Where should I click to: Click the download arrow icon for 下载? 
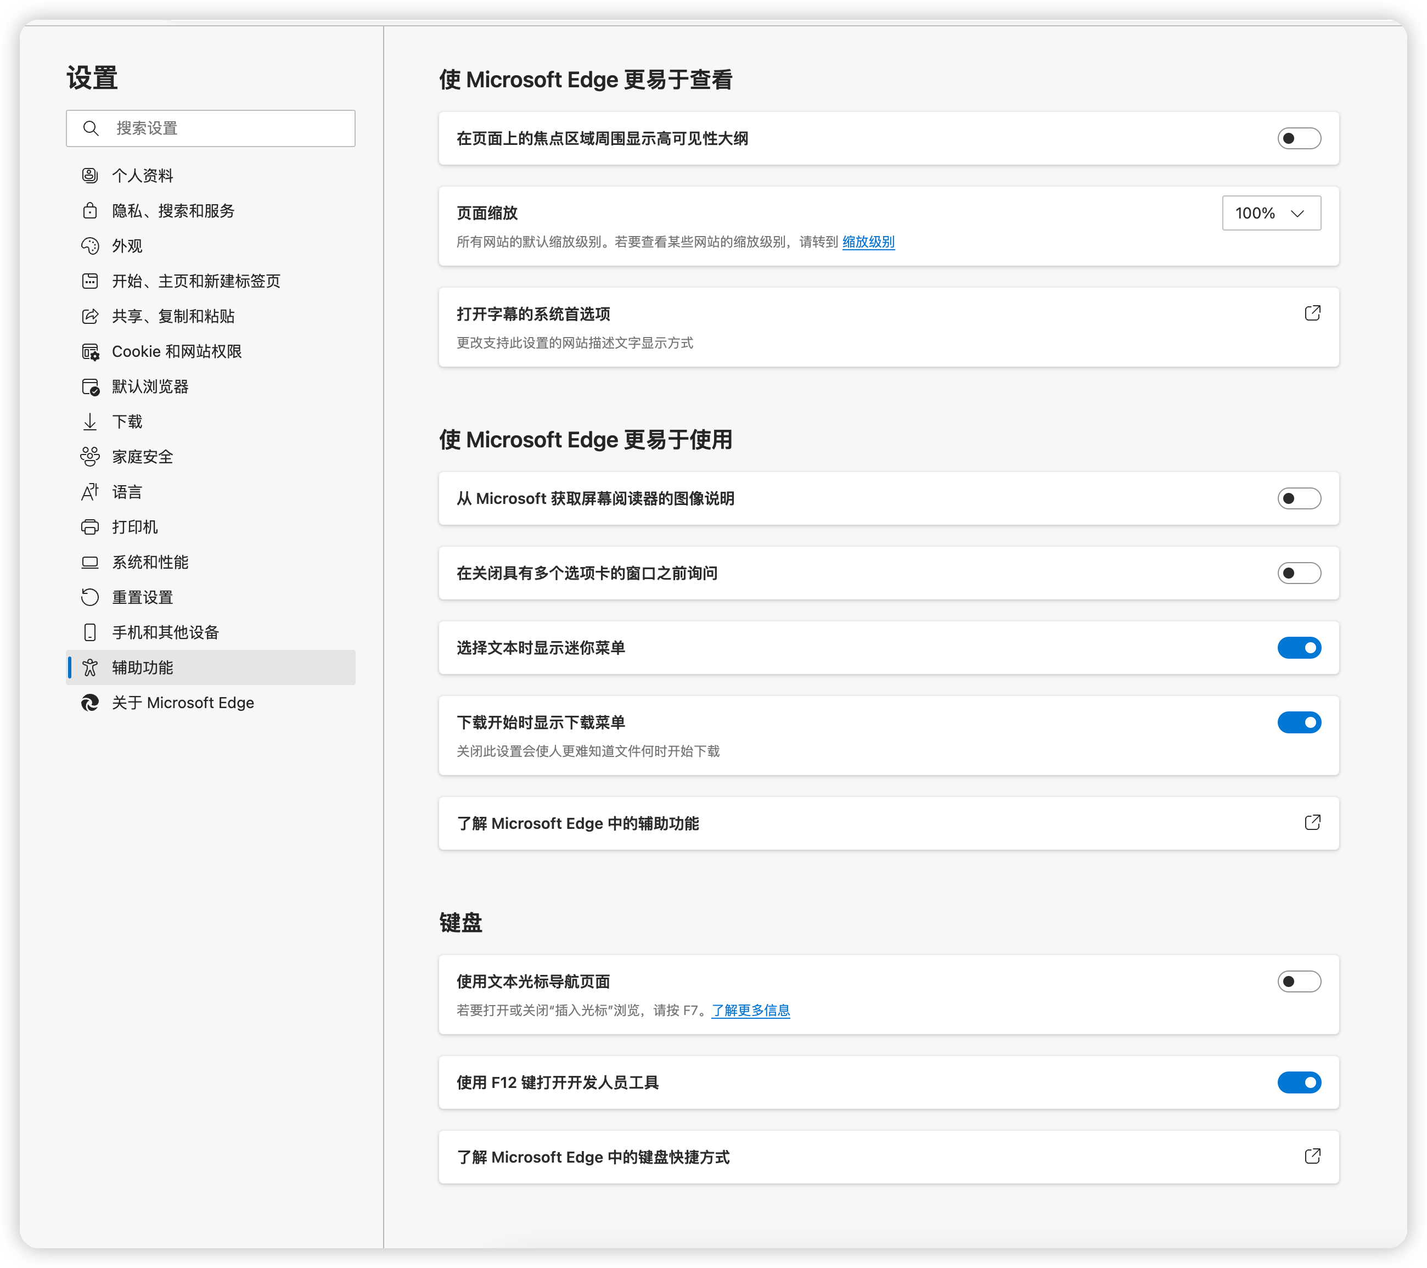(x=90, y=421)
